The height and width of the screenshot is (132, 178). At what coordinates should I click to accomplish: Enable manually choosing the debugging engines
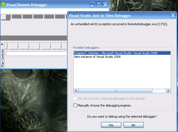pyautogui.click(x=75, y=105)
